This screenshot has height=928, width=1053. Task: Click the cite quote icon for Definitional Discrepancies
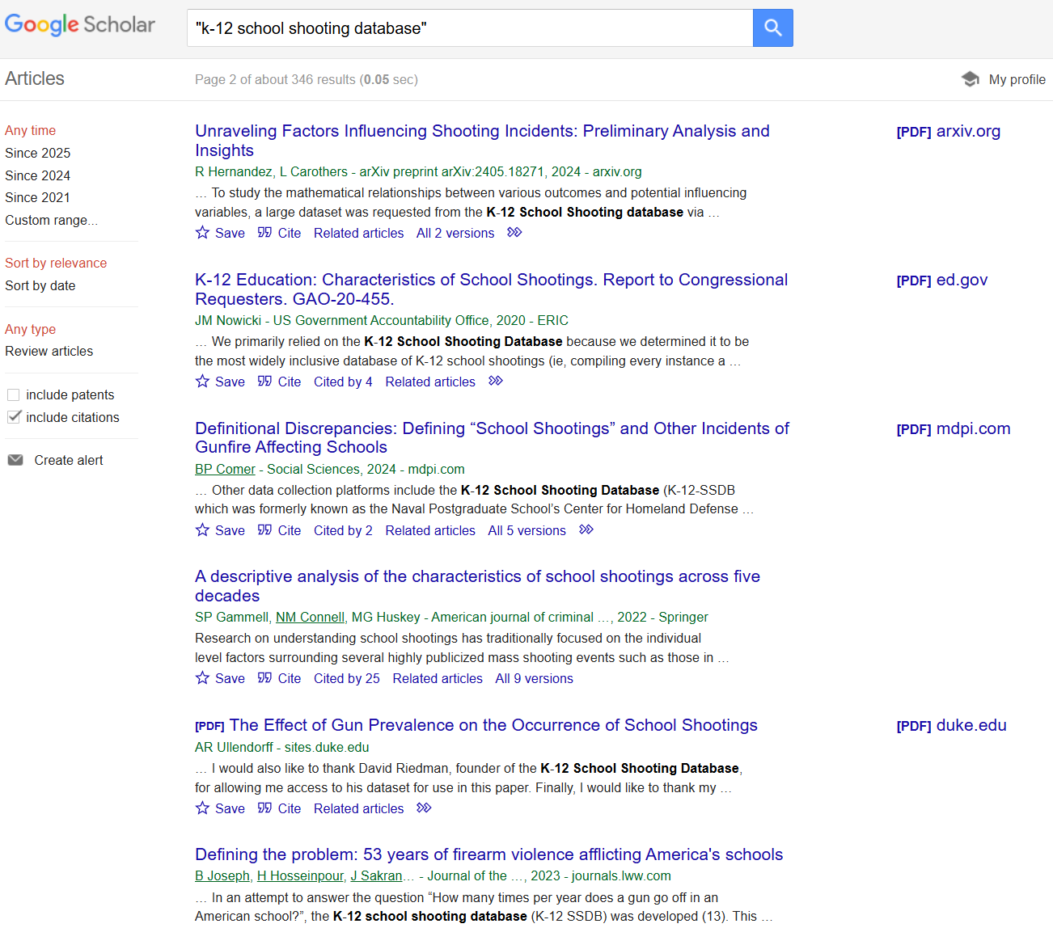click(264, 530)
